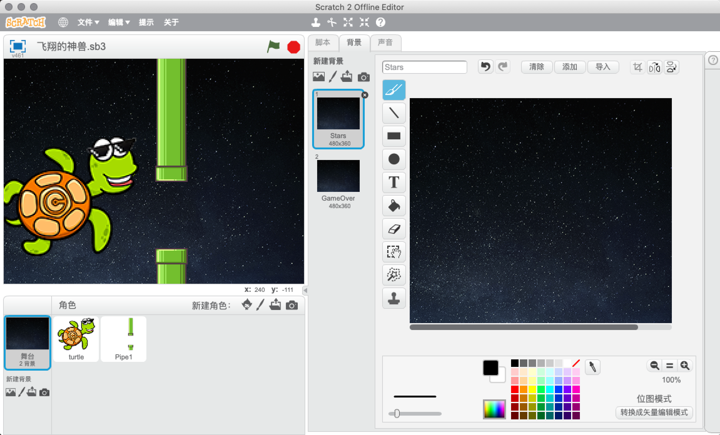Flip the backdrop up-down
This screenshot has height=435, width=720.
coord(671,67)
